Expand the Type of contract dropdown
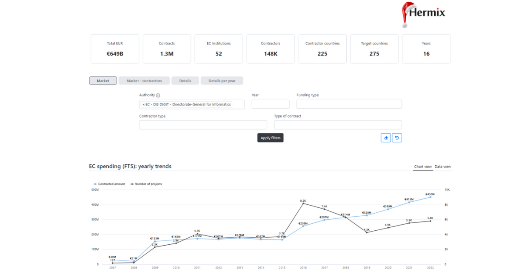Viewport: 528px width, 276px height. point(337,125)
